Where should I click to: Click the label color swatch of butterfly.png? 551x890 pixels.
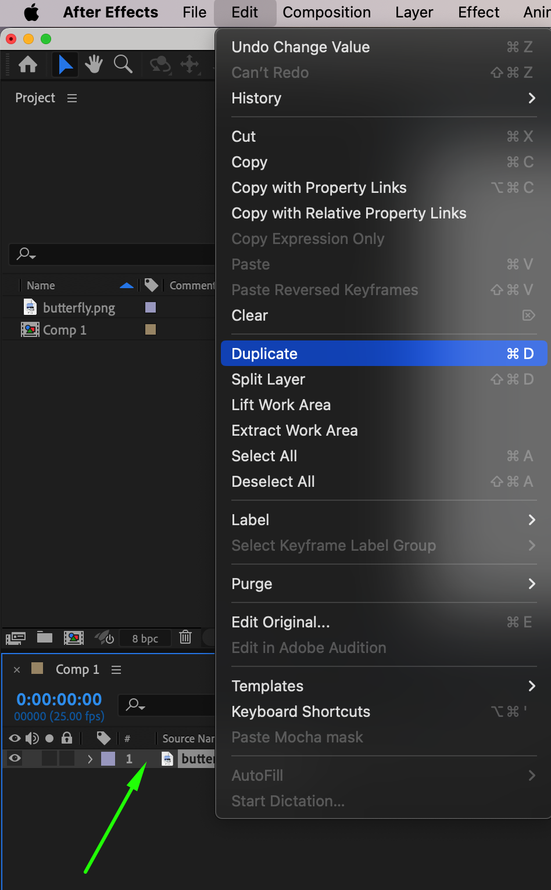point(151,307)
